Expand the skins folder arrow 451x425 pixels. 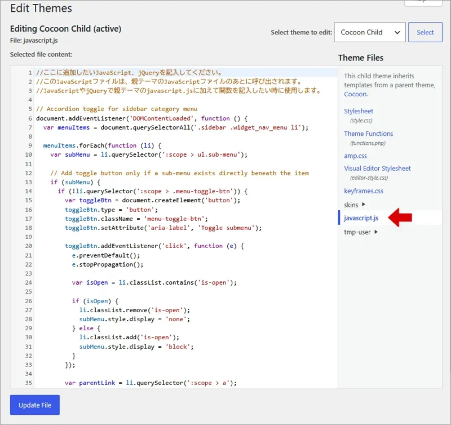[x=364, y=205]
